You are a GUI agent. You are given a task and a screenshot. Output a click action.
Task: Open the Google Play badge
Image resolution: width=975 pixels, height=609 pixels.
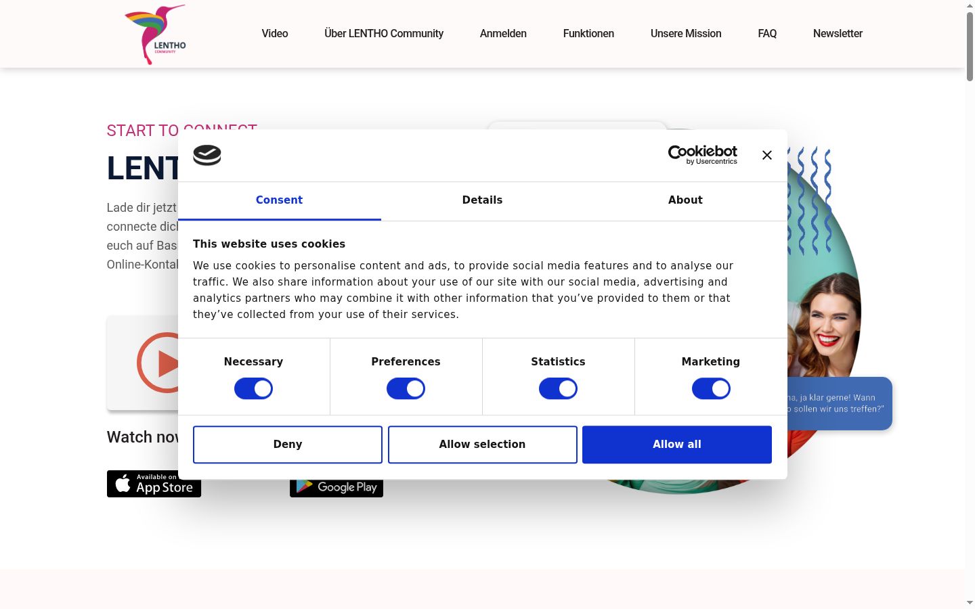point(337,488)
